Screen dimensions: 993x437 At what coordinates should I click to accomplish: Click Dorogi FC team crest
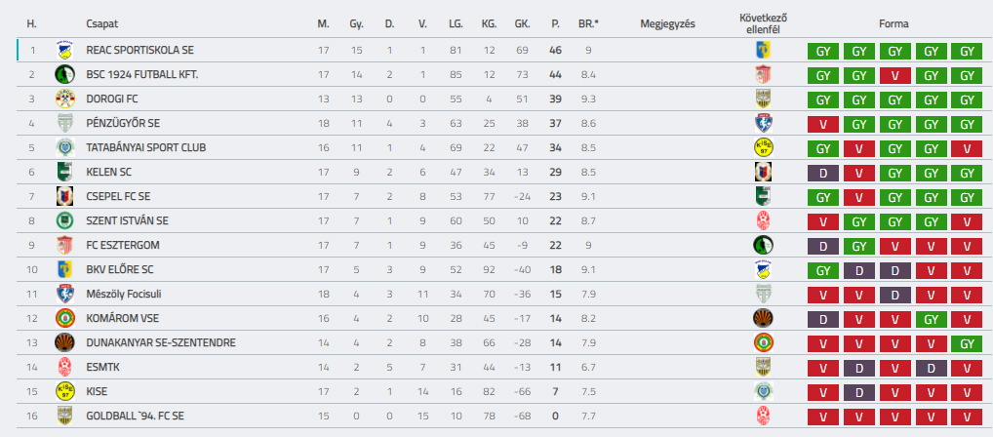[63, 99]
